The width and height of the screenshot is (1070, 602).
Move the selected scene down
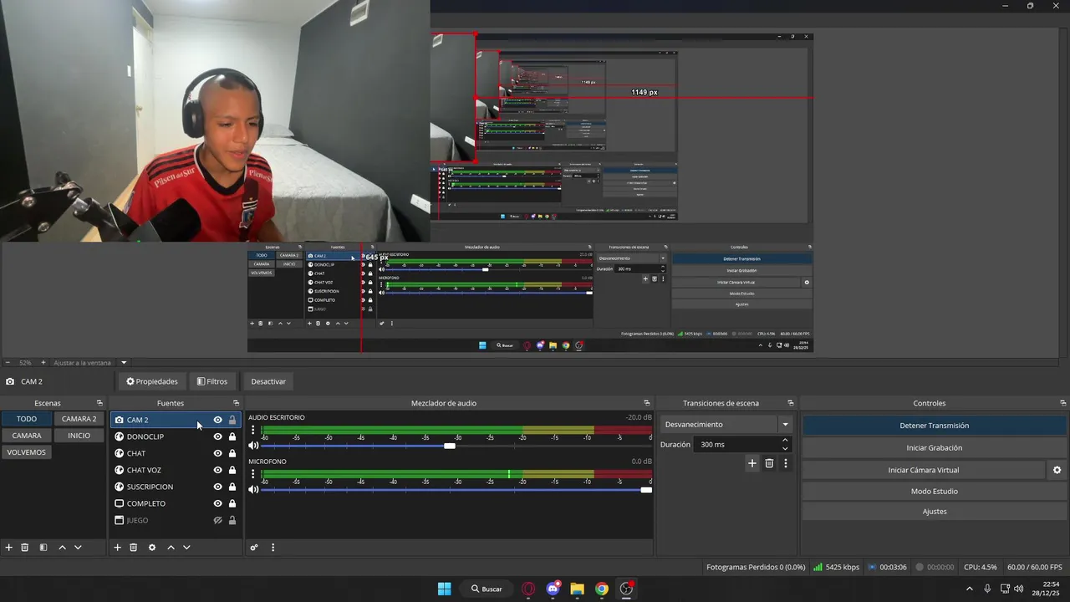(x=78, y=548)
